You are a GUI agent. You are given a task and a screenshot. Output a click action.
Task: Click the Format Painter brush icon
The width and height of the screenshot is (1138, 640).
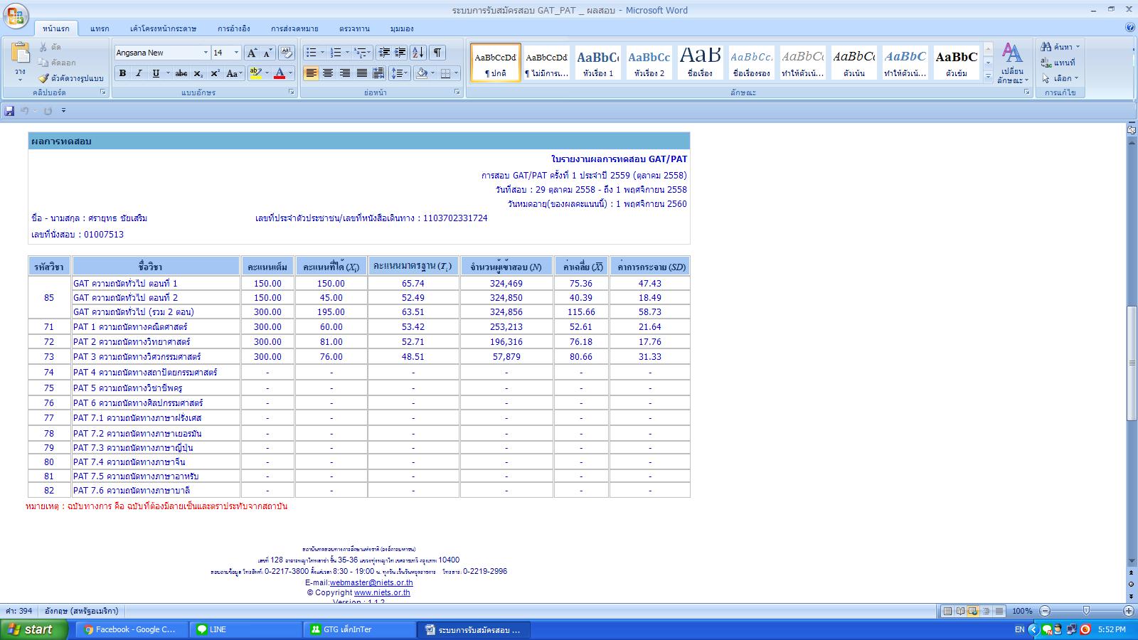(44, 78)
